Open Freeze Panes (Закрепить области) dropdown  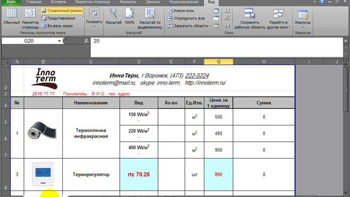[x=189, y=26]
